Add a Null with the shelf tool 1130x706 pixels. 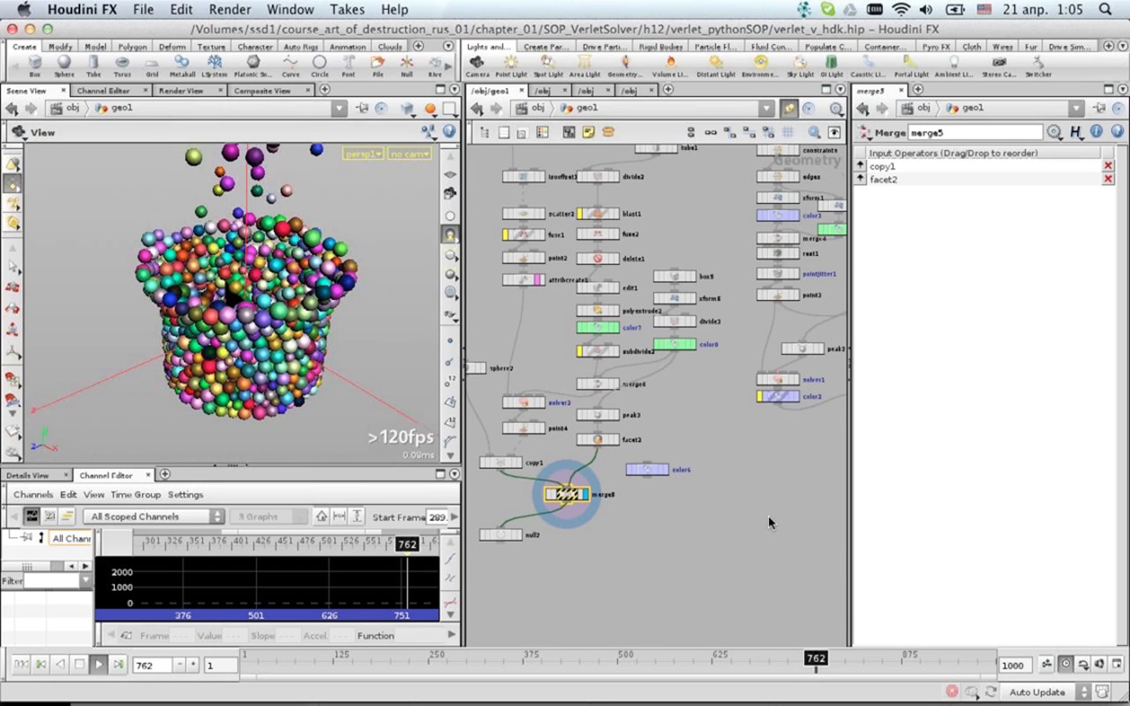407,65
